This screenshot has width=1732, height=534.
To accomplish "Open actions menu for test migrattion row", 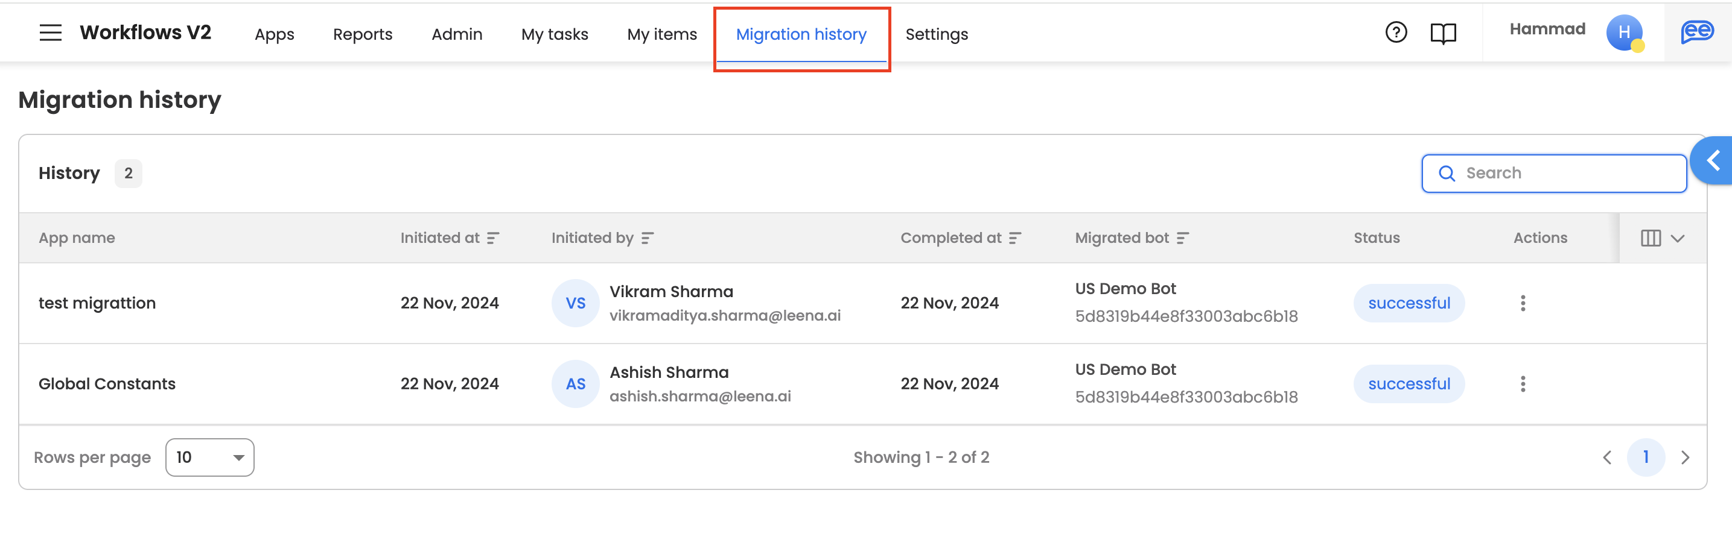I will (x=1523, y=303).
